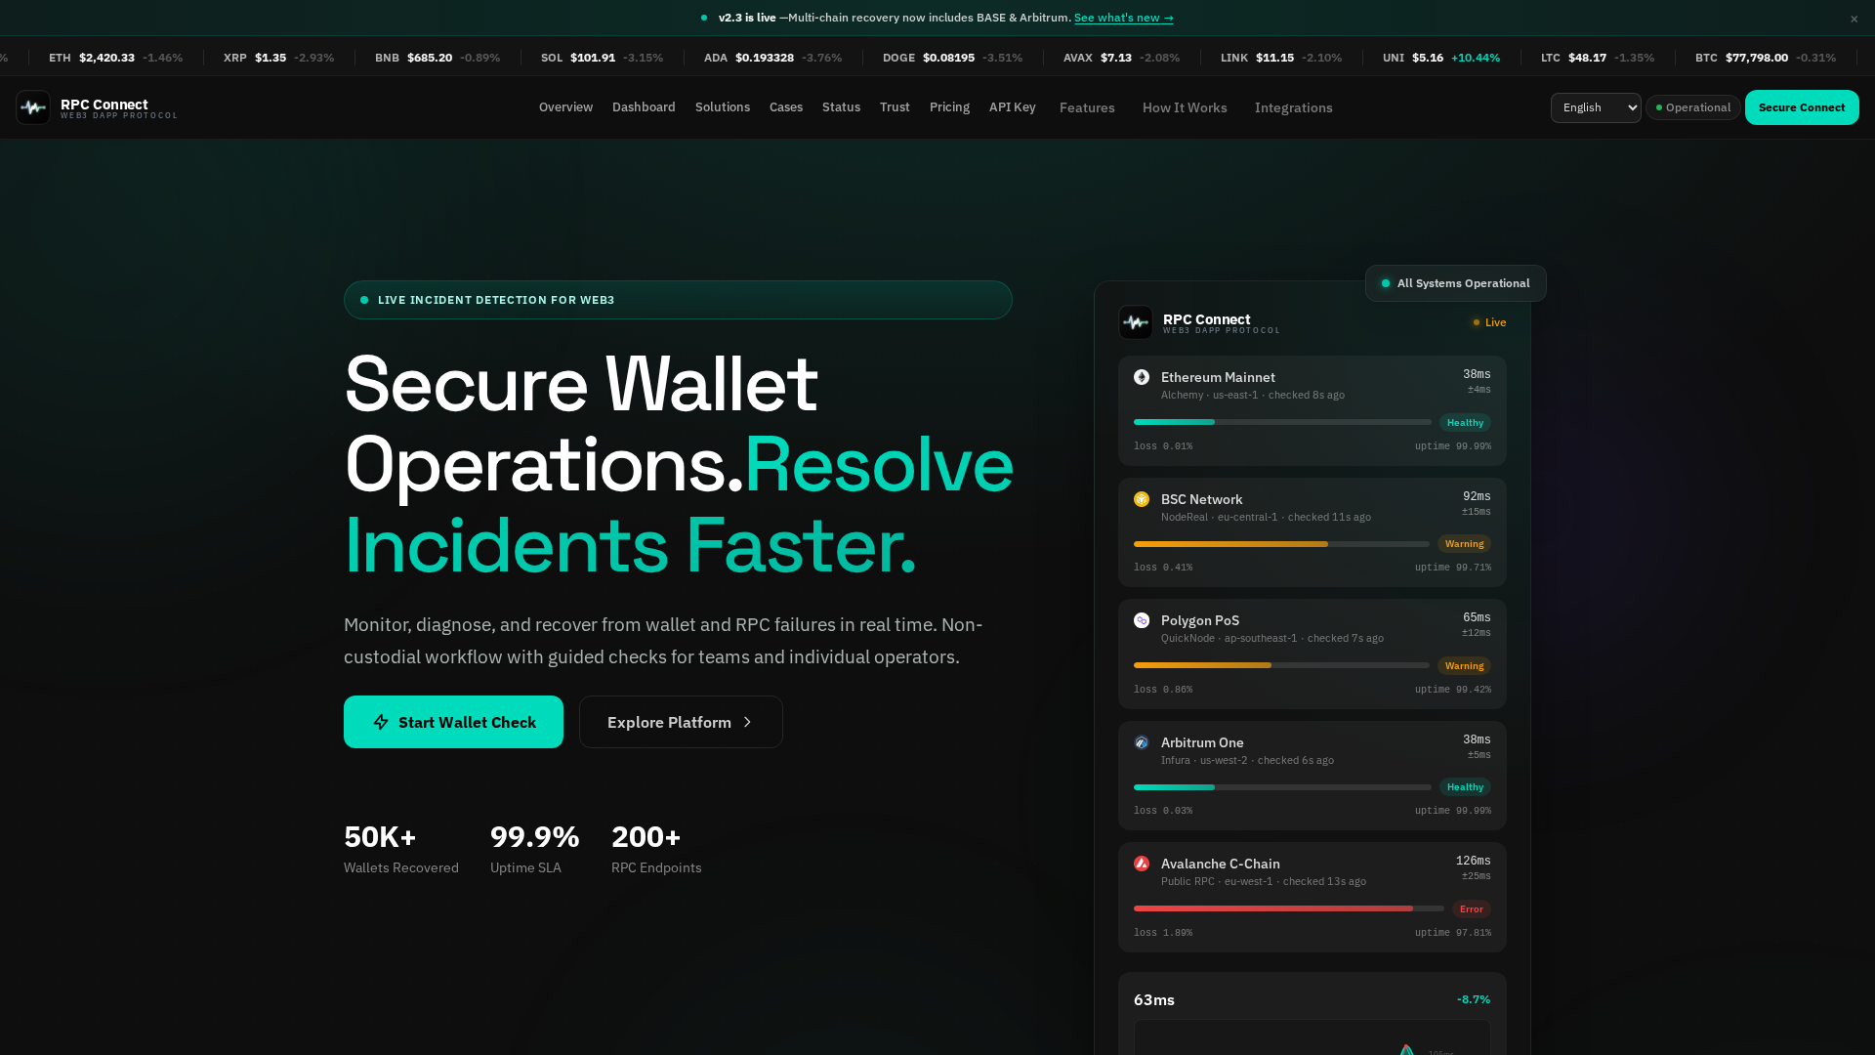This screenshot has width=1875, height=1055.
Task: Click the Arbitrum One chain icon
Action: (x=1142, y=742)
